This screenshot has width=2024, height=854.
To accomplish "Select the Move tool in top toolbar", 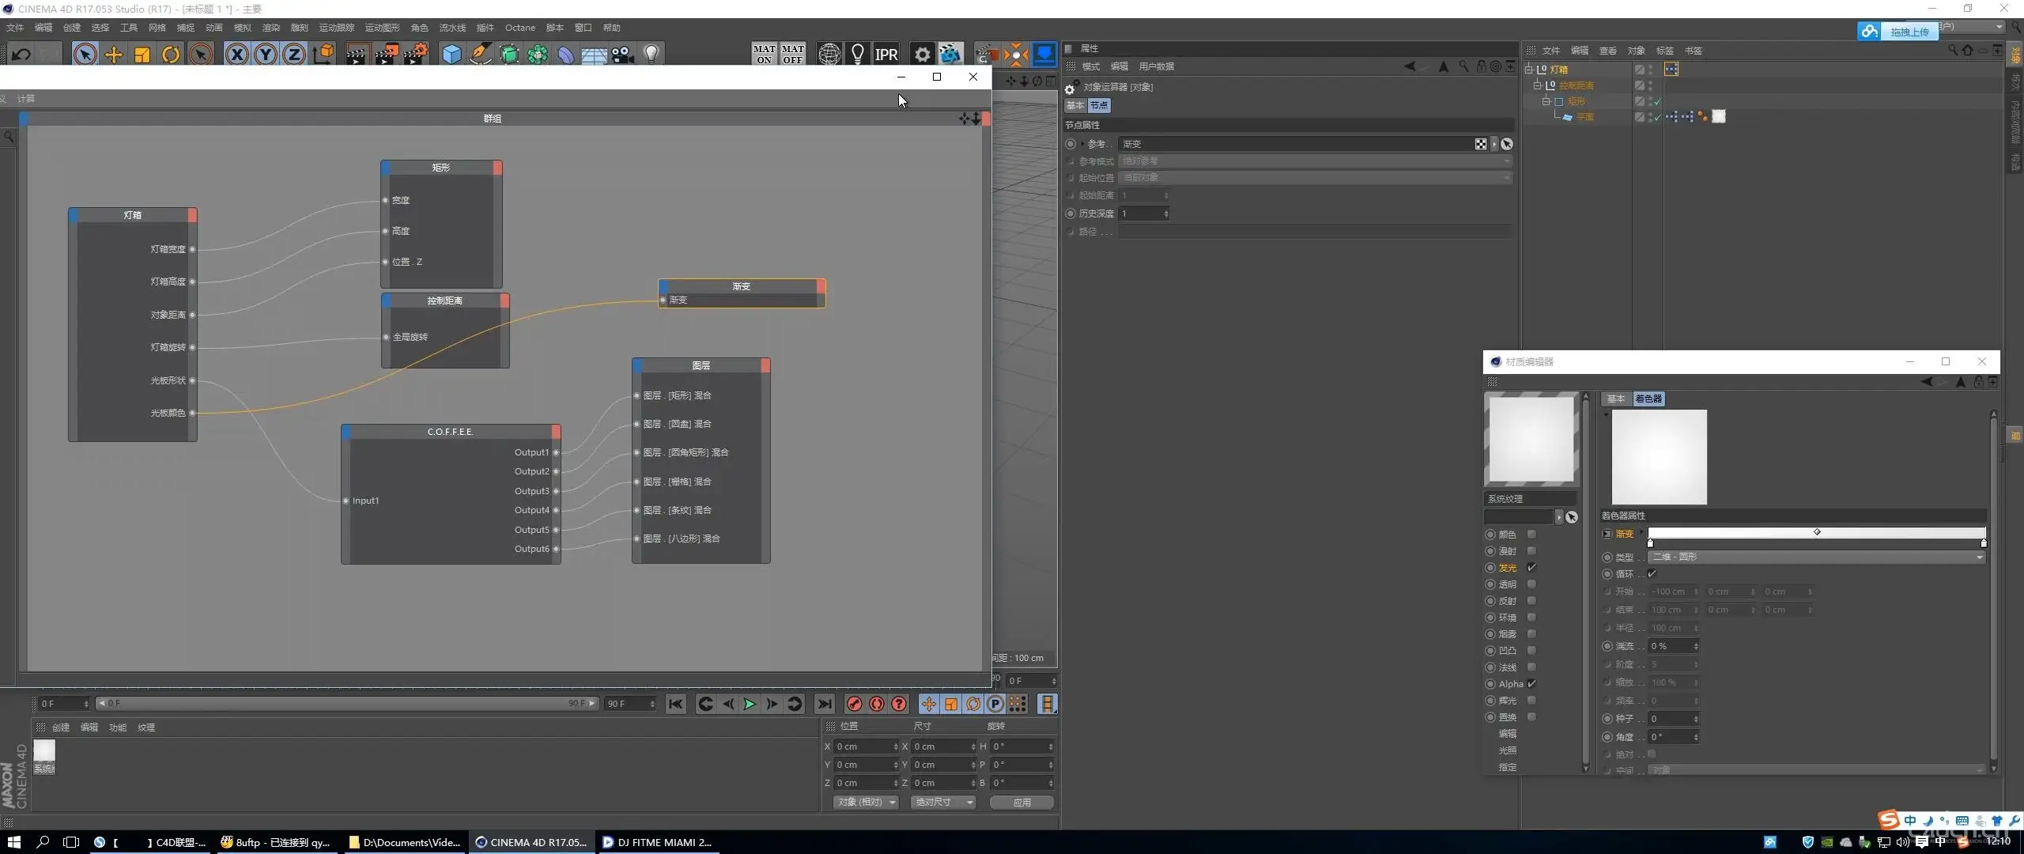I will click(x=114, y=54).
